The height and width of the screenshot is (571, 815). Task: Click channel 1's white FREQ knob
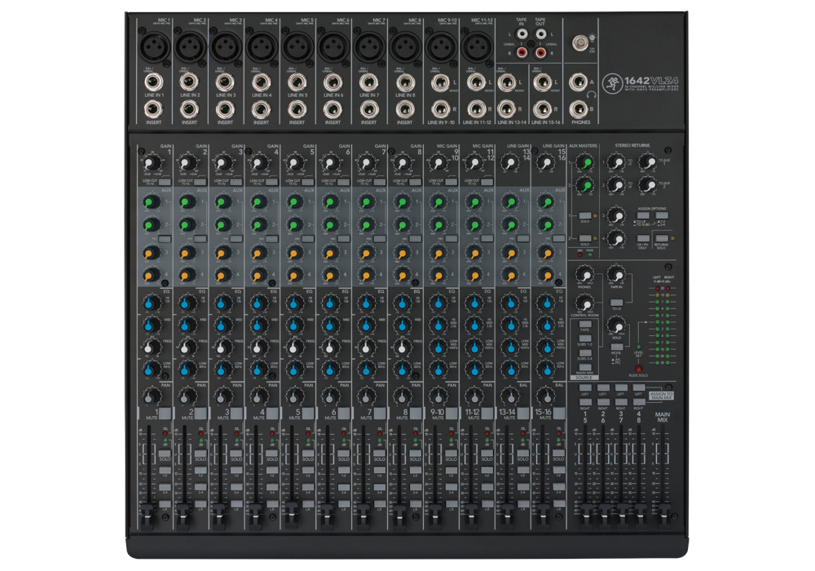152,347
